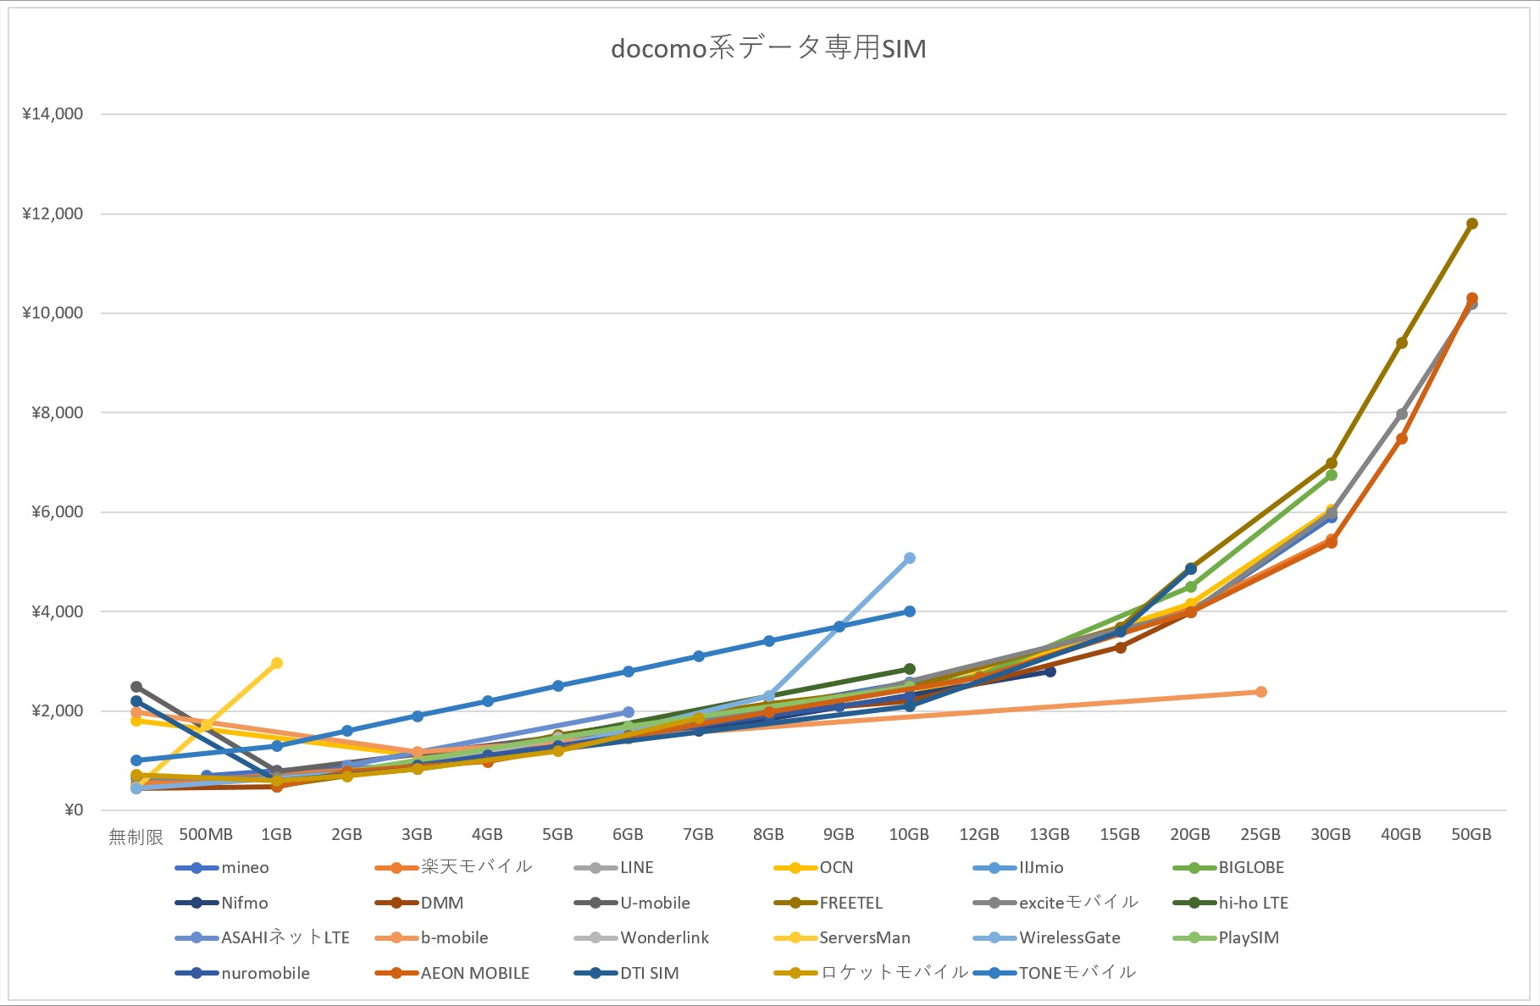Select the DTI SIM legend marker
The width and height of the screenshot is (1540, 1006).
[596, 974]
